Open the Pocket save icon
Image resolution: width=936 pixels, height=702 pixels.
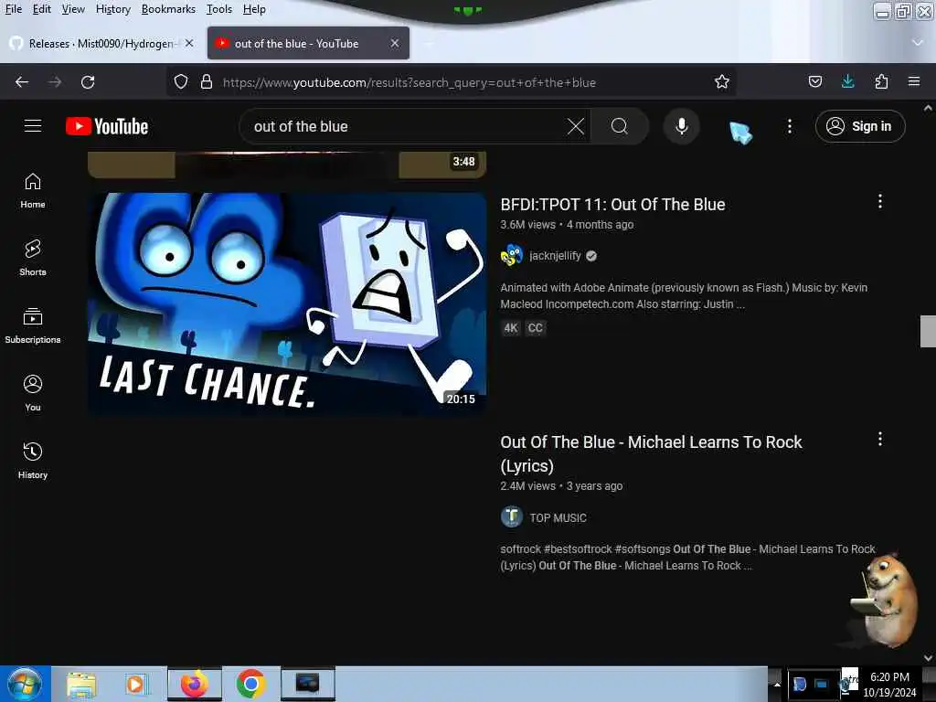click(814, 81)
